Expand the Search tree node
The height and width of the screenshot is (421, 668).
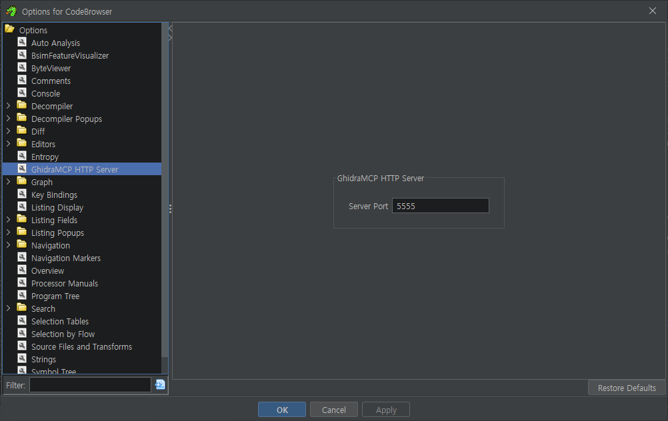[8, 308]
